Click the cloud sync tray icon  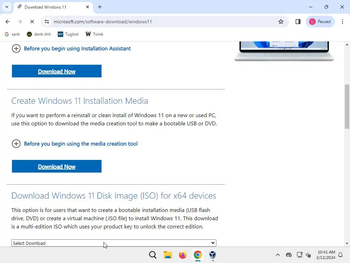pyautogui.click(x=289, y=255)
